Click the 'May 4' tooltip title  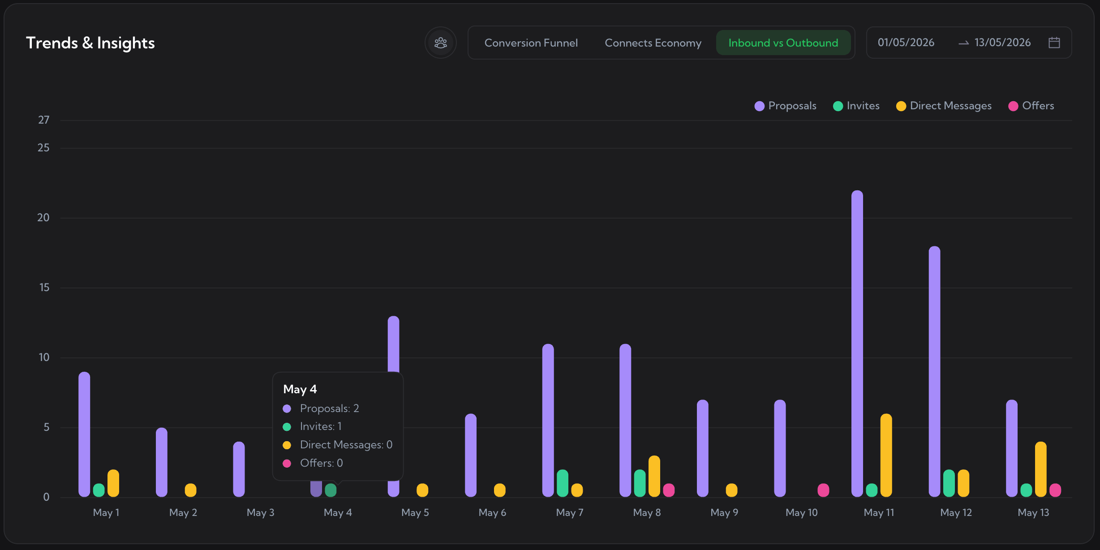tap(300, 389)
